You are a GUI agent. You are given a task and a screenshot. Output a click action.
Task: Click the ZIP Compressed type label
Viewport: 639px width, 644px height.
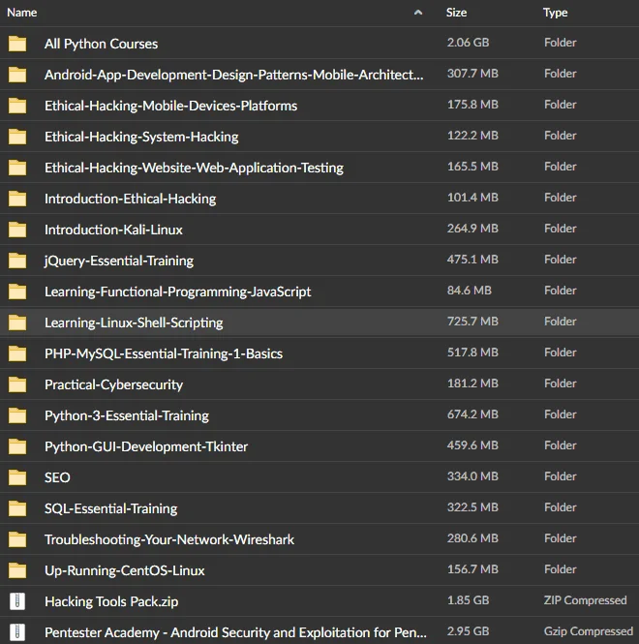(x=585, y=600)
